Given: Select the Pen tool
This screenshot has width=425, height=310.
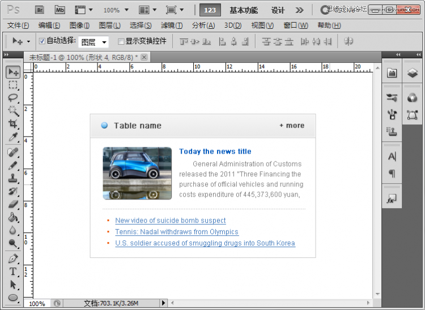Looking at the screenshot, I should coord(13,258).
